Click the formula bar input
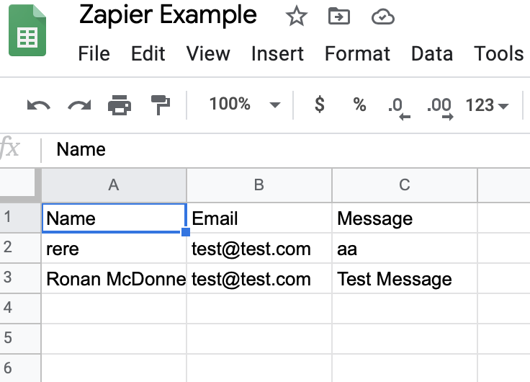The image size is (530, 382). (288, 149)
